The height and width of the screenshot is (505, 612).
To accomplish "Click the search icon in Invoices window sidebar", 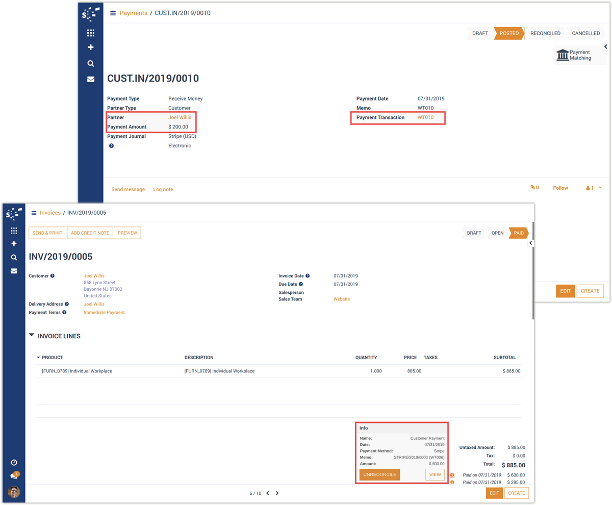I will (14, 258).
